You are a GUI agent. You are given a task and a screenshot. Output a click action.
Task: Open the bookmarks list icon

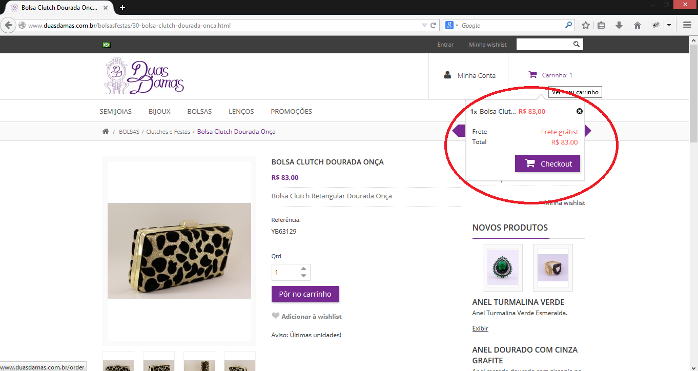(x=602, y=25)
